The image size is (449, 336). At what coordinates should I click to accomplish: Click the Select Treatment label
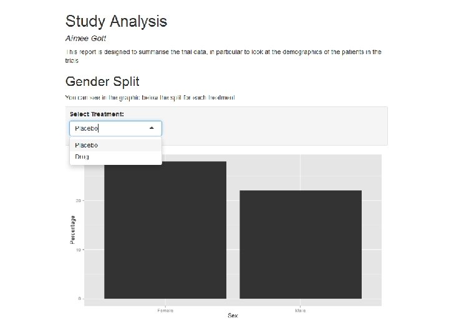[97, 114]
